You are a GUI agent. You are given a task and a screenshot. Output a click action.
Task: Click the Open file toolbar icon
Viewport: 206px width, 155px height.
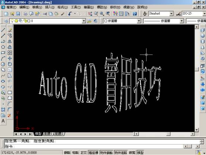12,13
